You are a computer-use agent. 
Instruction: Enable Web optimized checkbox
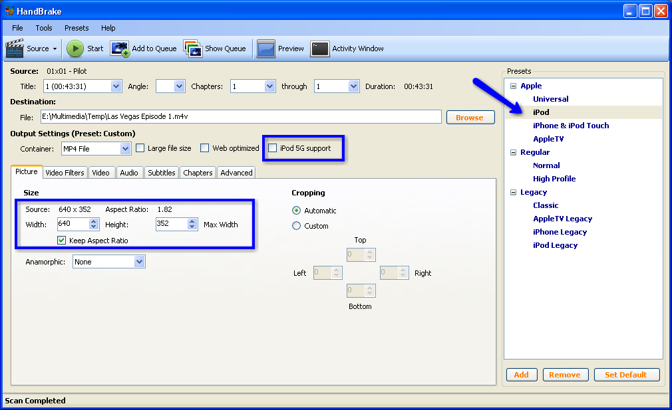[x=205, y=148]
